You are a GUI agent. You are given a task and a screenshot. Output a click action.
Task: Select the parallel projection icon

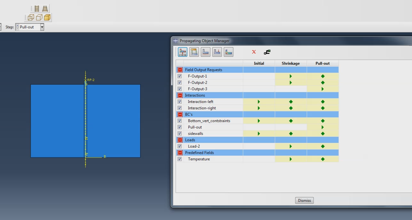coord(37,8)
